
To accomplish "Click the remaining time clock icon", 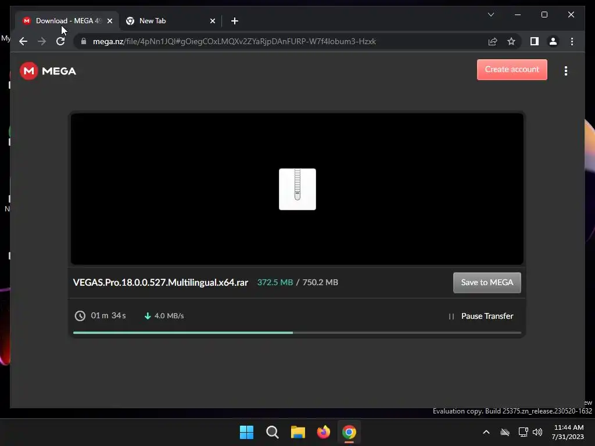I will pyautogui.click(x=80, y=315).
